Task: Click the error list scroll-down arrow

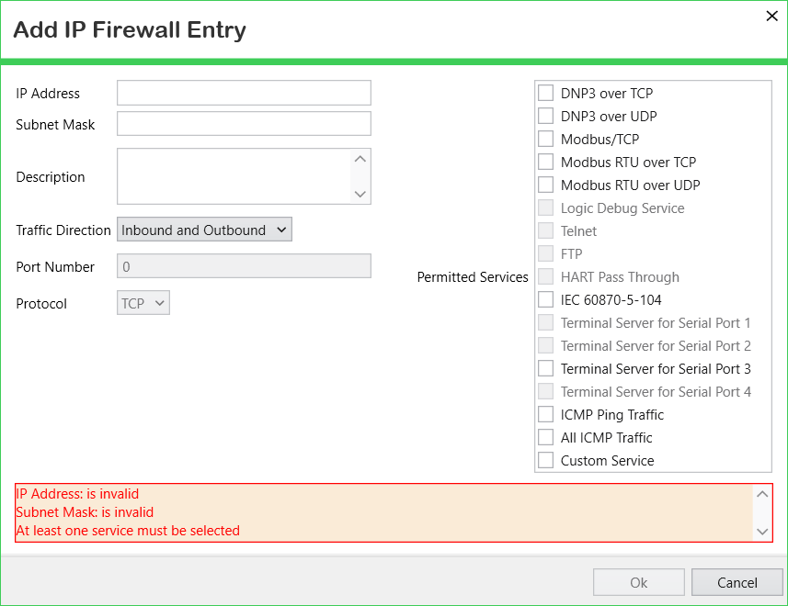Action: point(762,532)
